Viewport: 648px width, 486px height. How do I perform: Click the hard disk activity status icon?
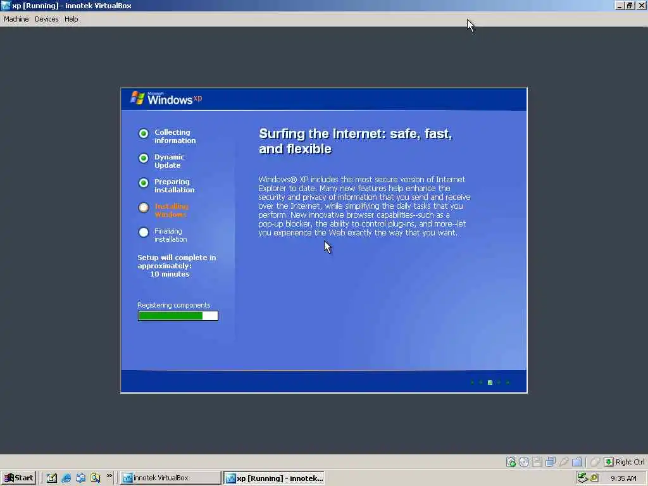point(511,461)
